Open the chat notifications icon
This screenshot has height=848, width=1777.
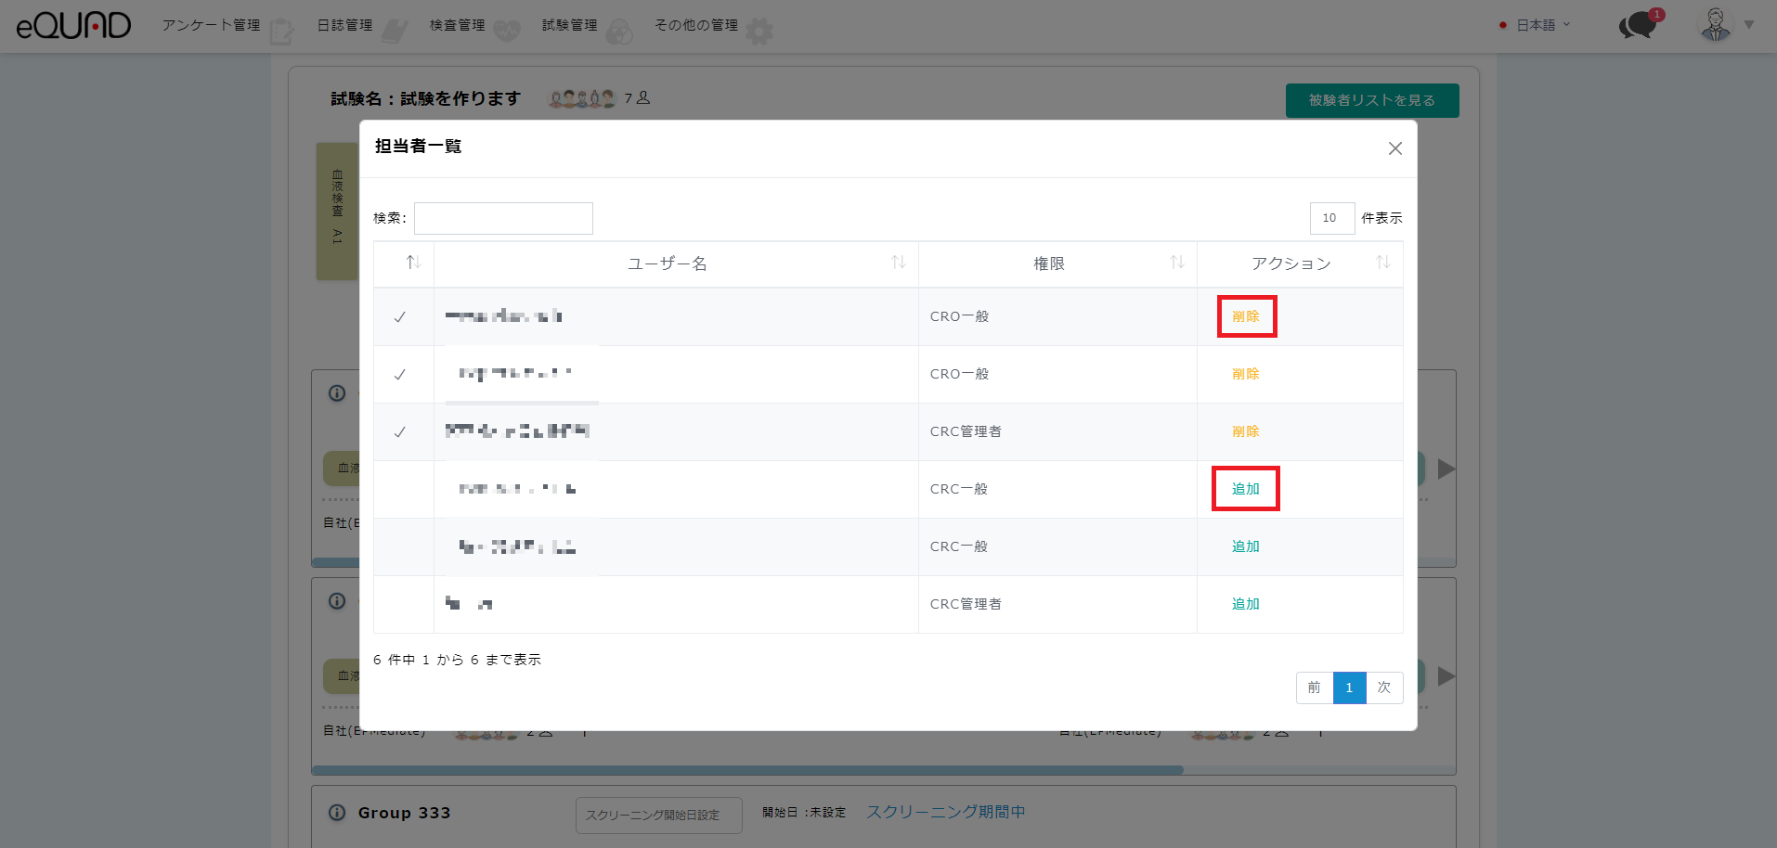coord(1639,25)
